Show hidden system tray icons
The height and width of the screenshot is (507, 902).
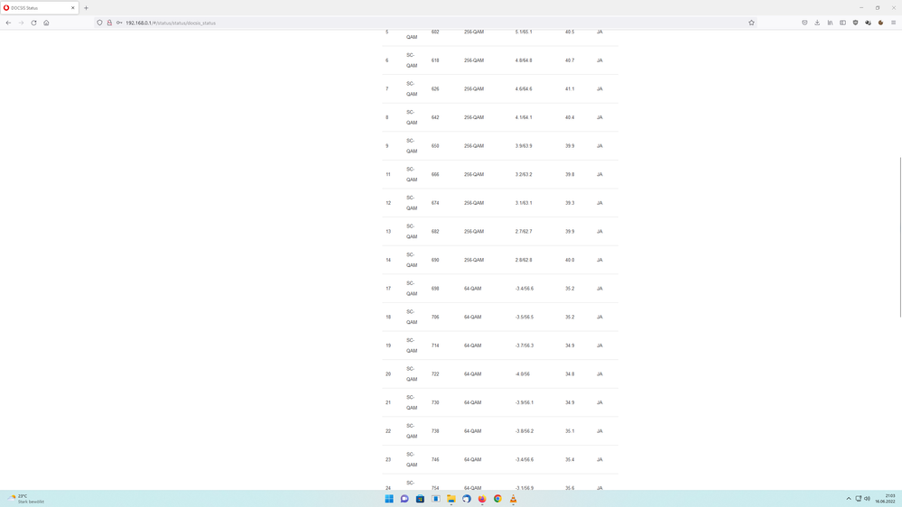[x=849, y=498]
